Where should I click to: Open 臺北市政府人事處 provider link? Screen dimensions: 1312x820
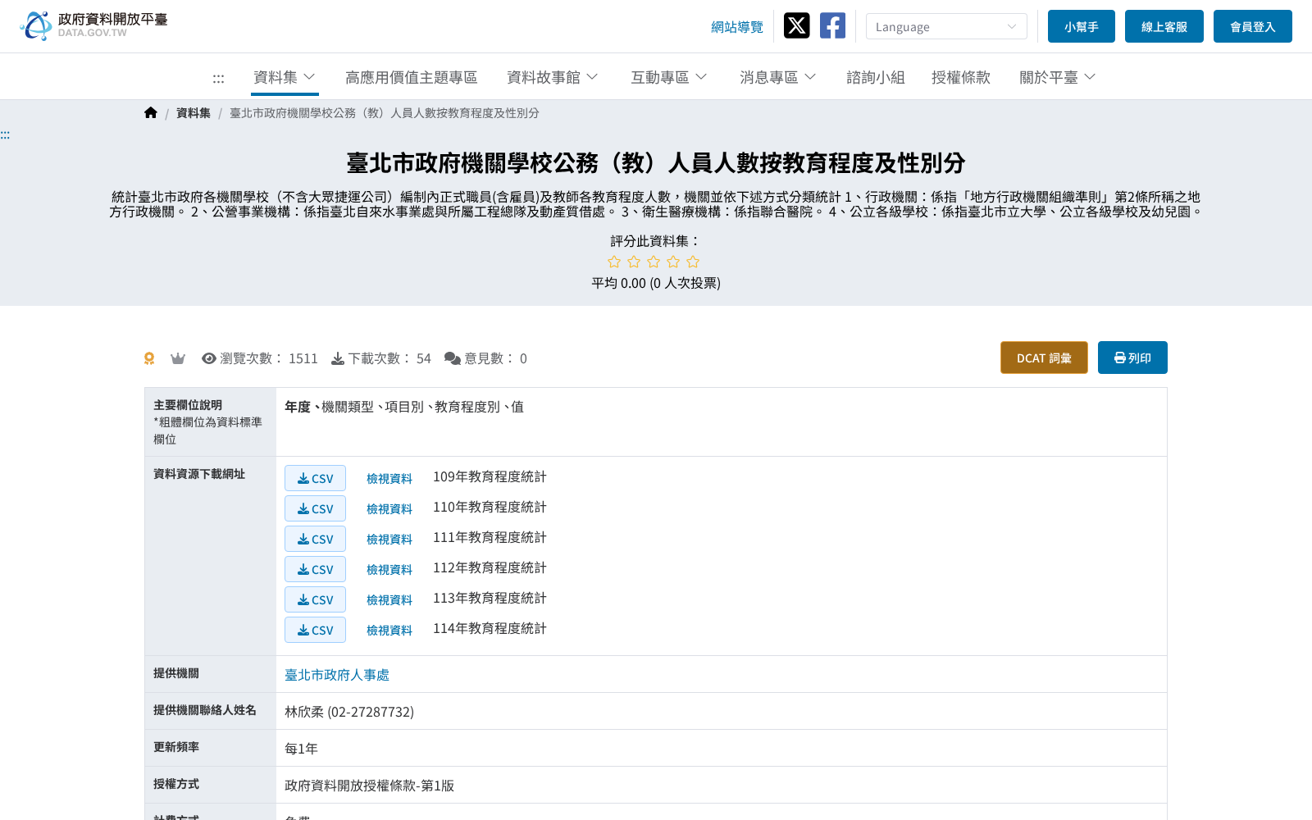(337, 675)
